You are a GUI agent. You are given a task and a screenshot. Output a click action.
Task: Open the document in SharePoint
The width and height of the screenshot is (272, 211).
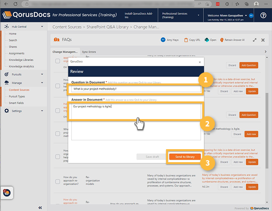click(x=210, y=40)
